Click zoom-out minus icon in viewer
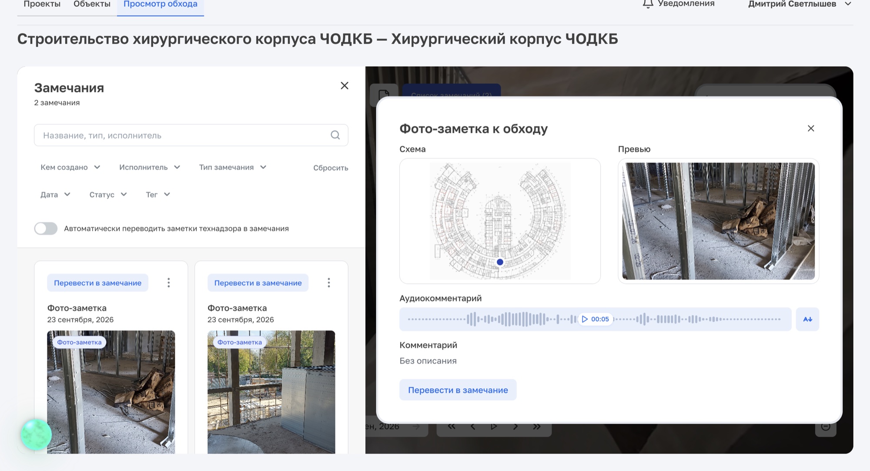The width and height of the screenshot is (870, 471). point(826,427)
